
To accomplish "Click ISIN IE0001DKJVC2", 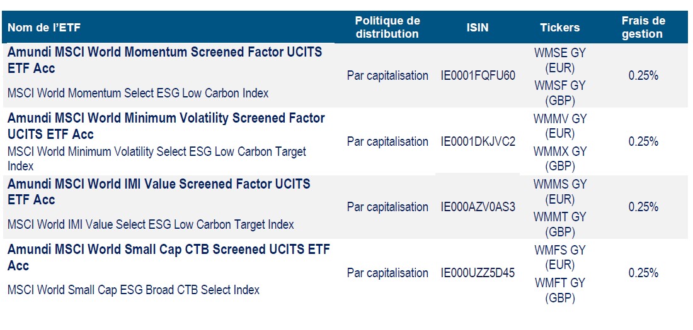I will (478, 142).
